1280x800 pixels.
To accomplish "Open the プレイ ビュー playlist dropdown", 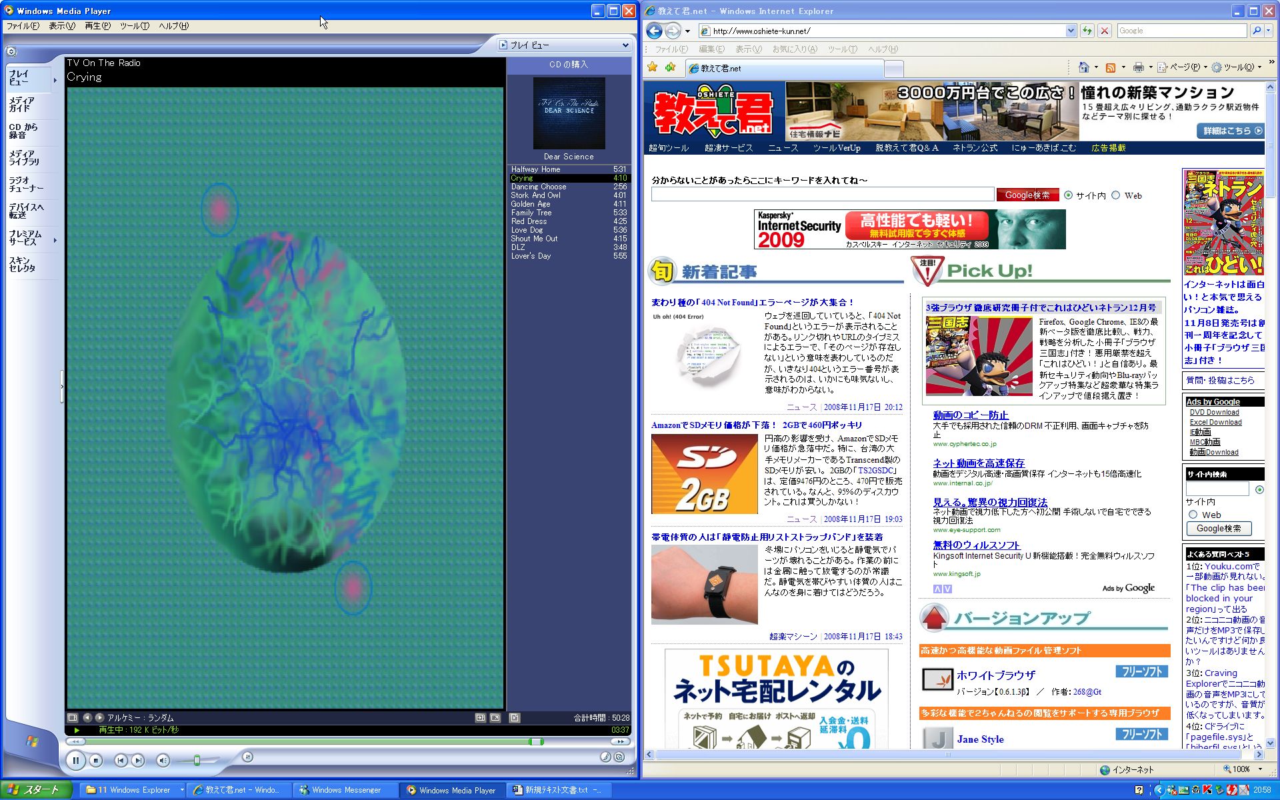I will point(565,45).
